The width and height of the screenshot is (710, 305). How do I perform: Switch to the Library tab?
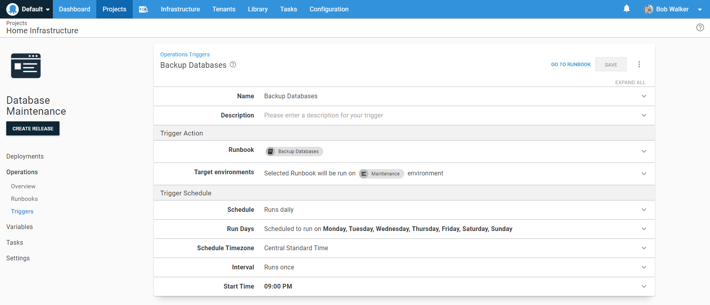258,9
